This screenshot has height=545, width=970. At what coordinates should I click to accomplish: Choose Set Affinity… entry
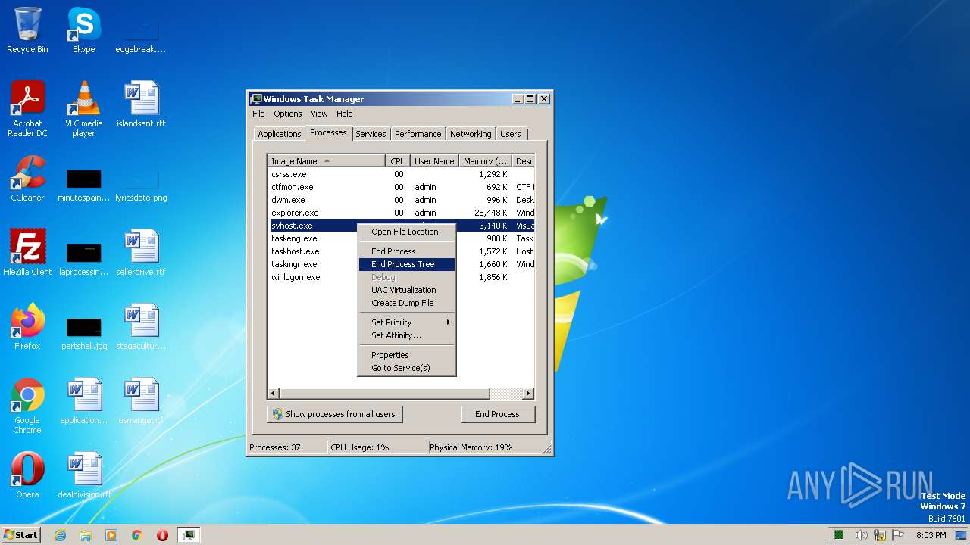tap(406, 335)
